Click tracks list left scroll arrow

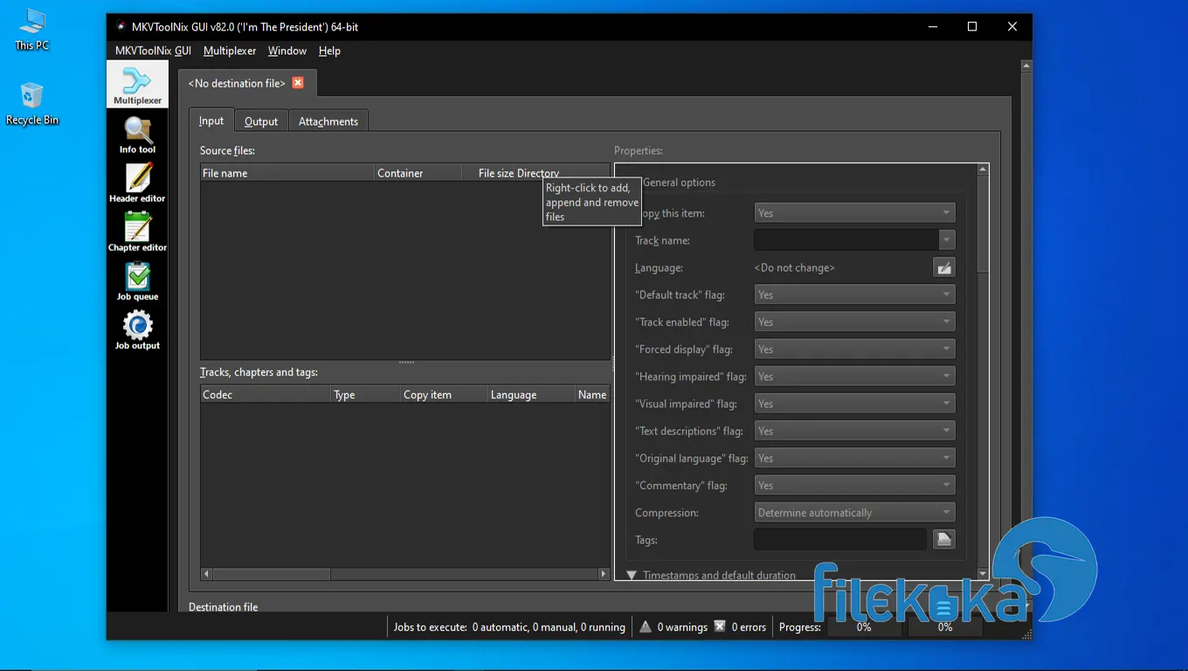207,574
